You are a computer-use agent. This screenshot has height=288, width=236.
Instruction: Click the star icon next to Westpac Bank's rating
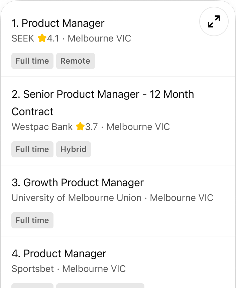[x=80, y=127]
